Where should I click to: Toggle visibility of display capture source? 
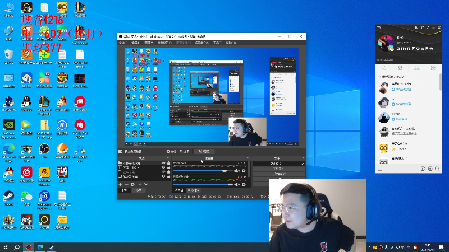[x=163, y=176]
